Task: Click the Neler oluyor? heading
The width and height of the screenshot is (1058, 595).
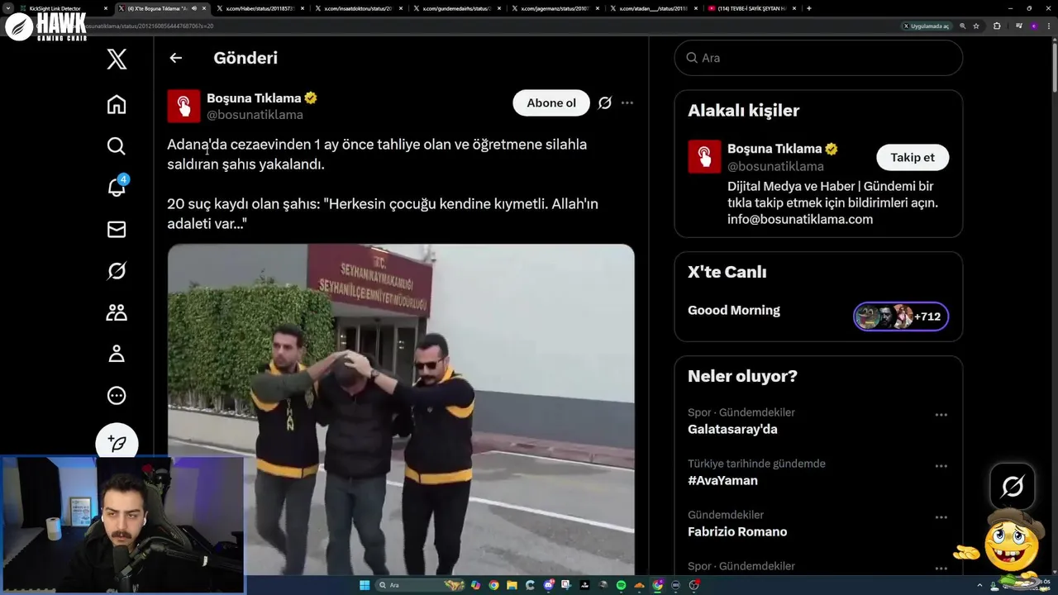Action: [x=742, y=376]
